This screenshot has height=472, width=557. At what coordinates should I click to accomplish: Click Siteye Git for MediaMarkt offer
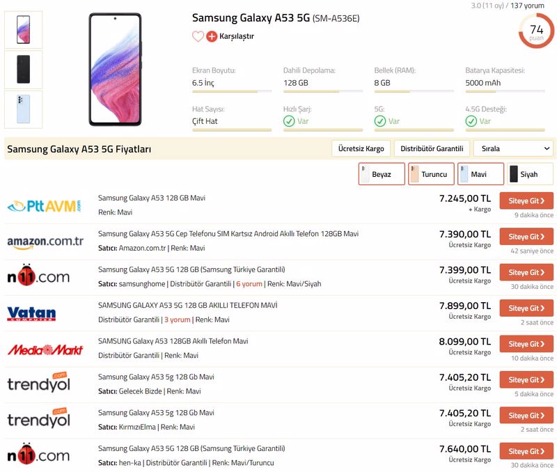526,344
